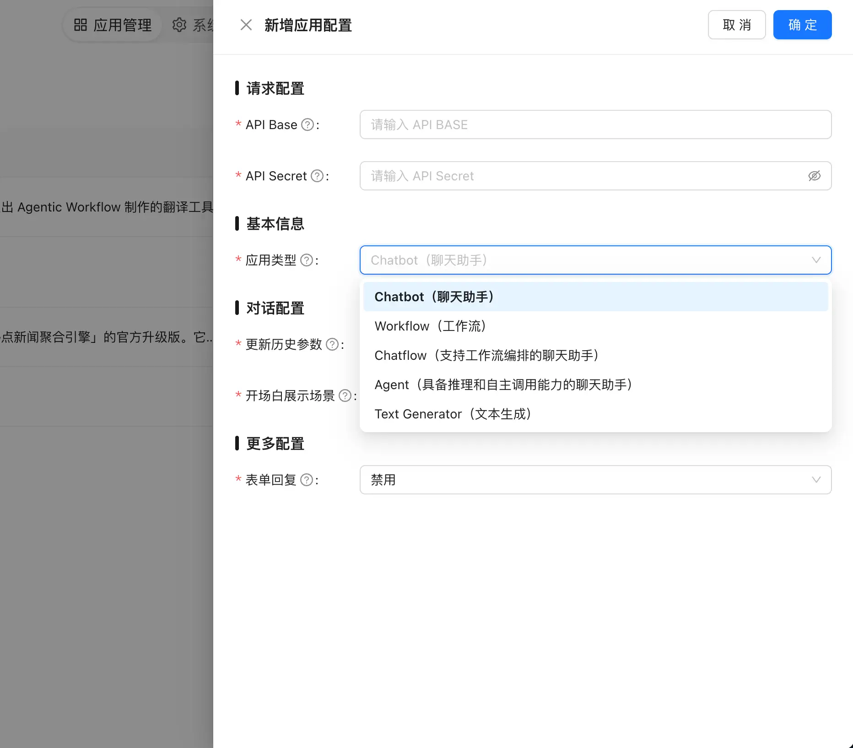Screen dimensions: 853x748
Task: Open the 应用类型 dropdown
Action: [595, 260]
